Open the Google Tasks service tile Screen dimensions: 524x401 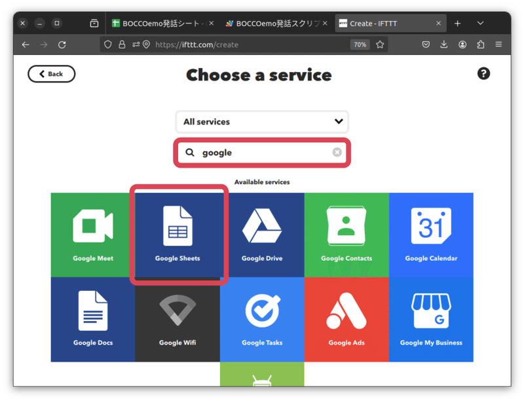(x=262, y=320)
